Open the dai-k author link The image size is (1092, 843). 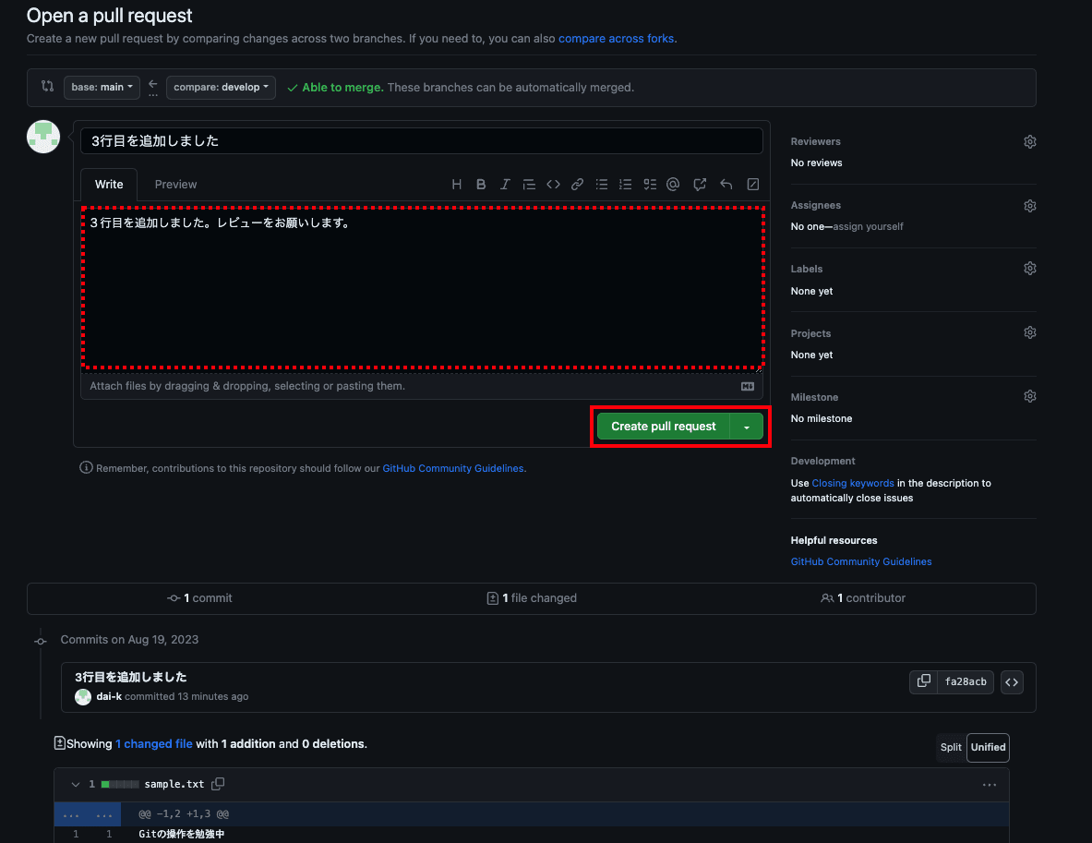pyautogui.click(x=109, y=697)
